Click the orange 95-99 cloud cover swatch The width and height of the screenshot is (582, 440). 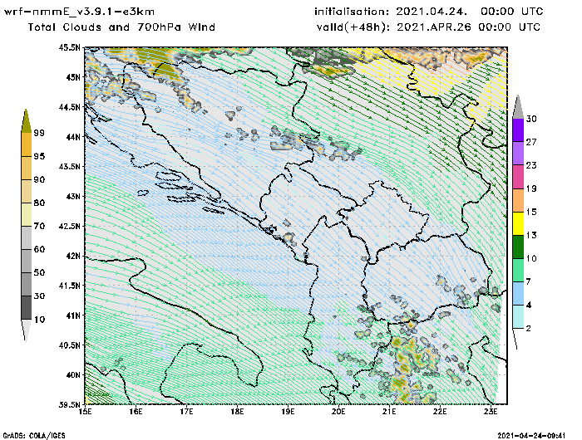(27, 144)
